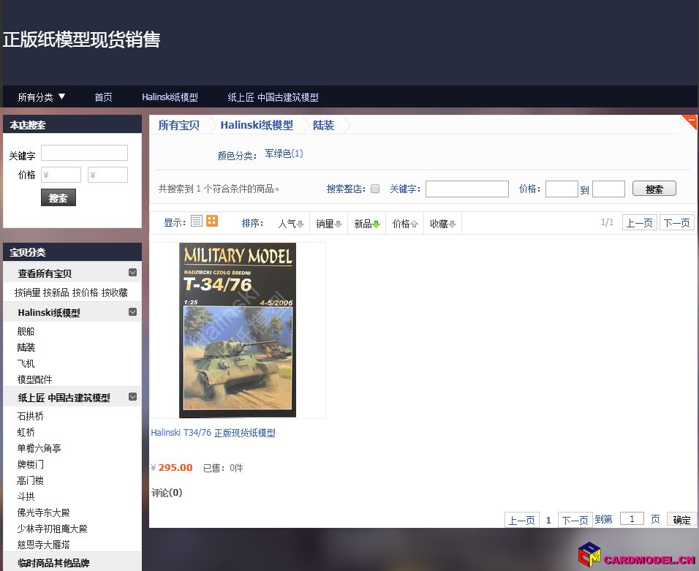Collapse Halinski纸模型 sidebar category
The image size is (699, 571).
pyautogui.click(x=133, y=311)
